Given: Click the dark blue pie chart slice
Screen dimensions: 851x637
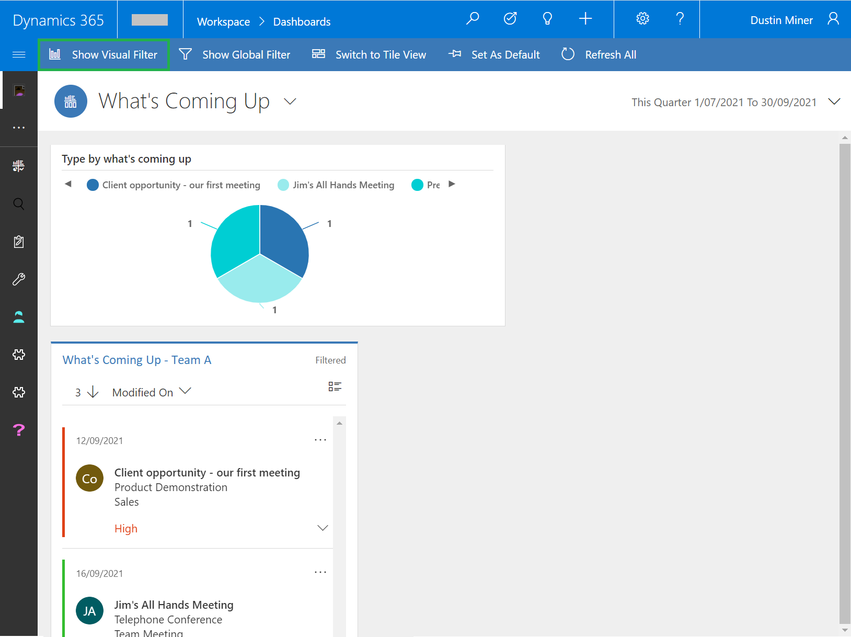Looking at the screenshot, I should click(283, 238).
